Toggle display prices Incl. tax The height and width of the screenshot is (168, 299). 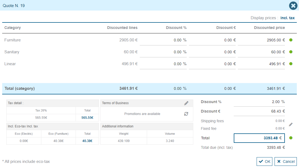pos(287,18)
